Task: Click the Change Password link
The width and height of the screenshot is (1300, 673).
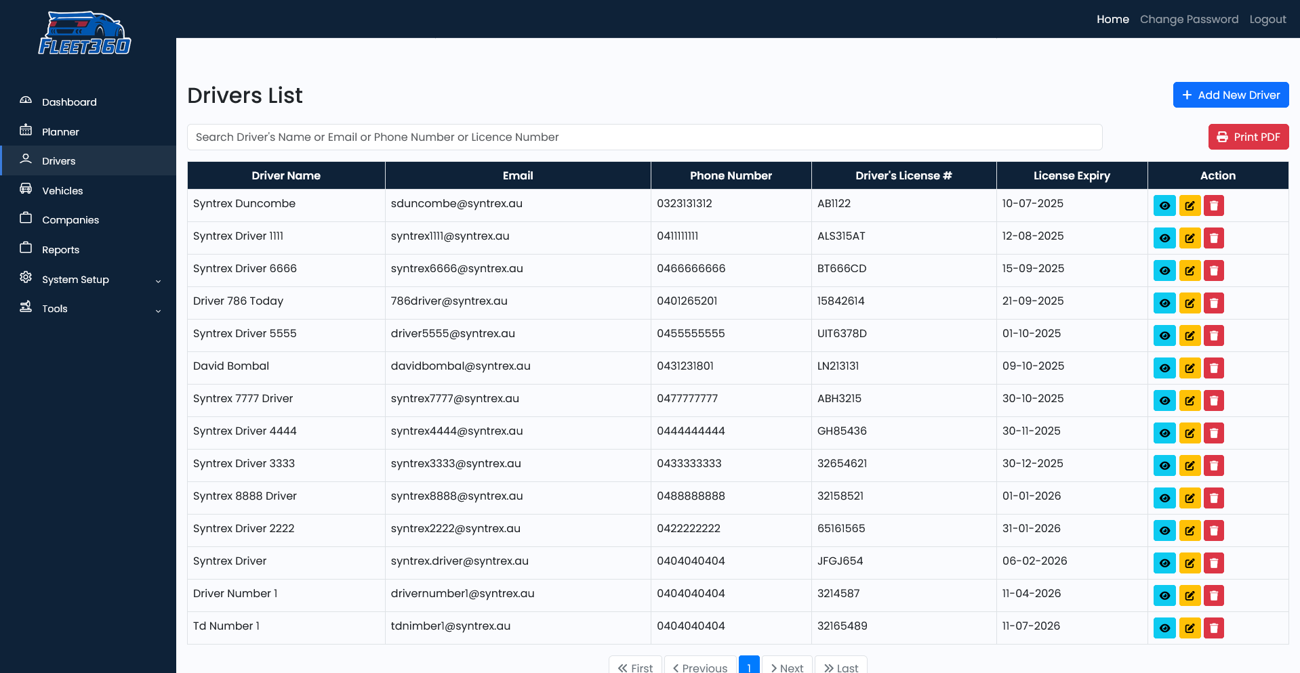Action: pos(1189,20)
